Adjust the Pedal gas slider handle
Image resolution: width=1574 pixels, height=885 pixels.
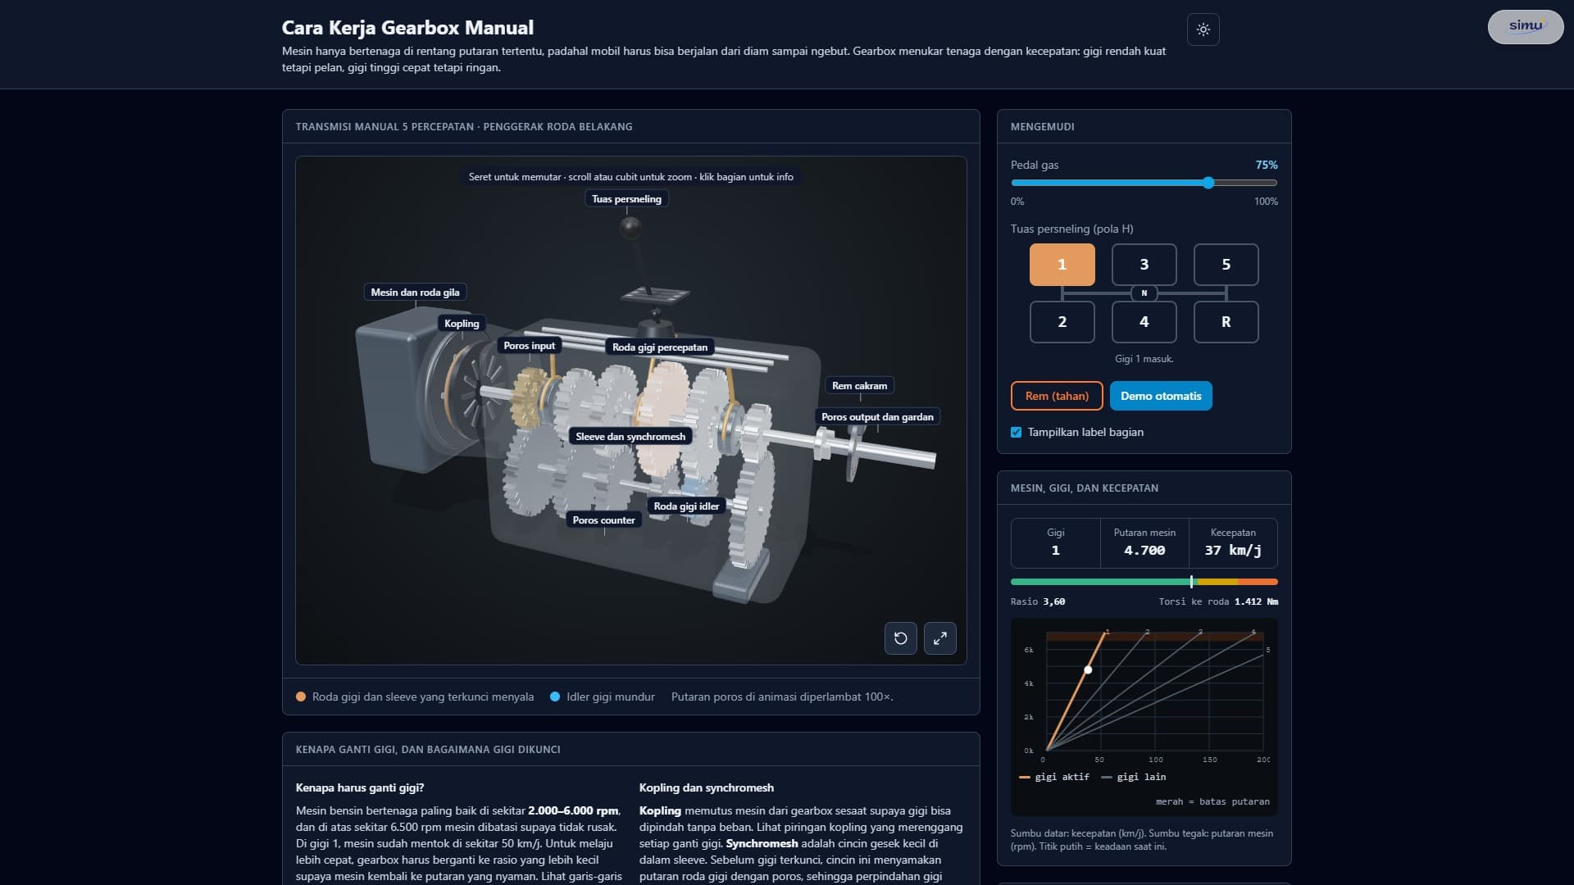tap(1208, 183)
